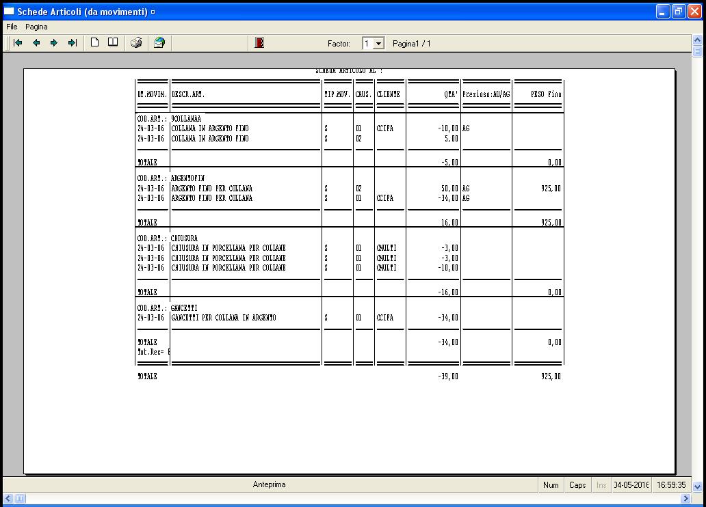The image size is (706, 507).
Task: Click the grand total quantity "-39,00"
Action: coord(448,376)
